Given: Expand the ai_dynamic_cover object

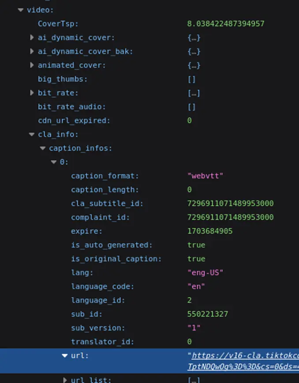Looking at the screenshot, I should pyautogui.click(x=31, y=38).
